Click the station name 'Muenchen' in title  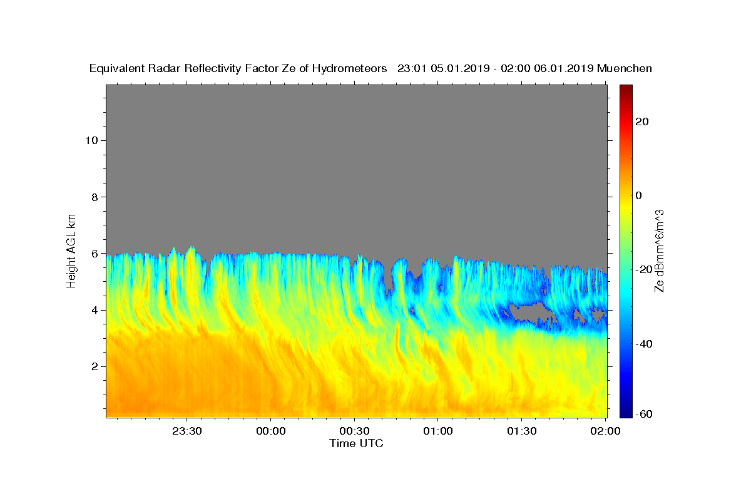[x=625, y=69]
